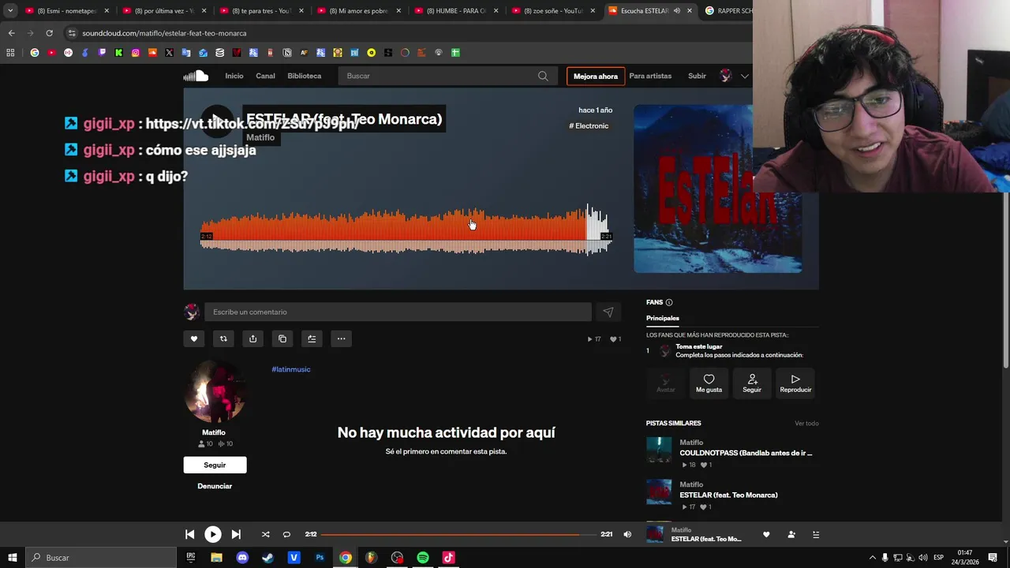Viewport: 1010px width, 568px height.
Task: Open the Instagram bookmark icon
Action: (x=136, y=53)
